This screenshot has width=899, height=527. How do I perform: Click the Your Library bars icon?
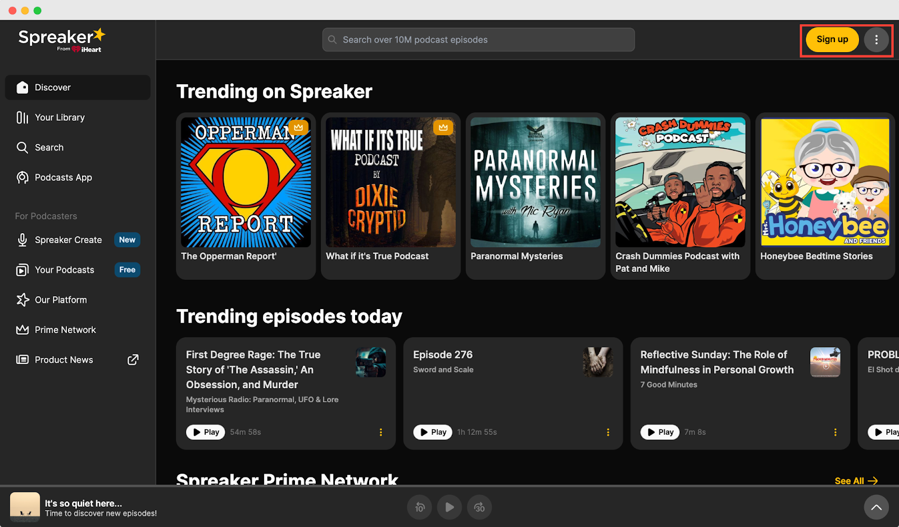[22, 117]
